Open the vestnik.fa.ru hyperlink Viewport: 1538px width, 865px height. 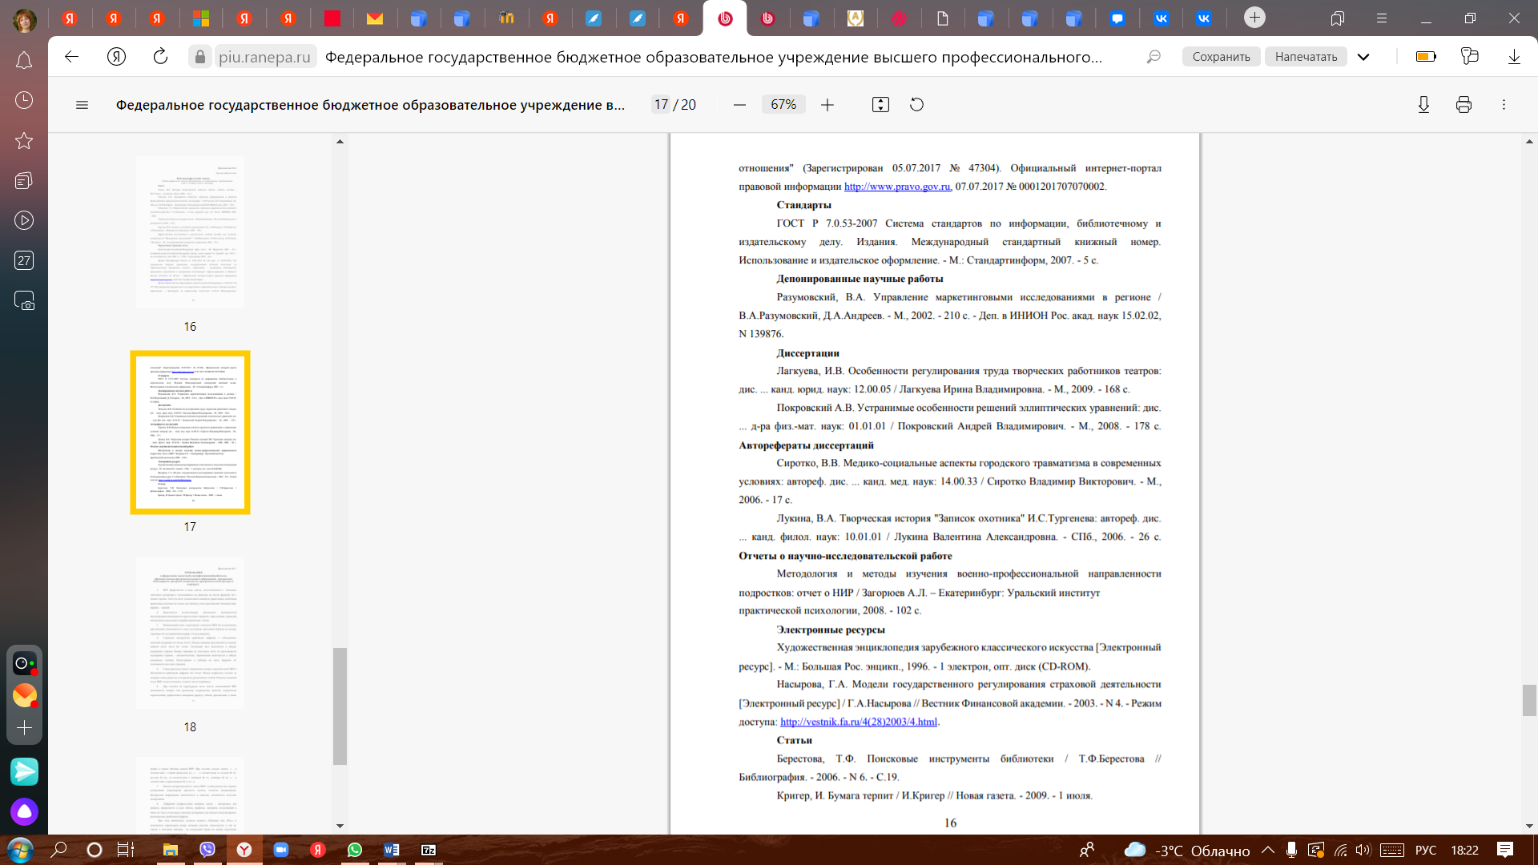click(x=858, y=722)
